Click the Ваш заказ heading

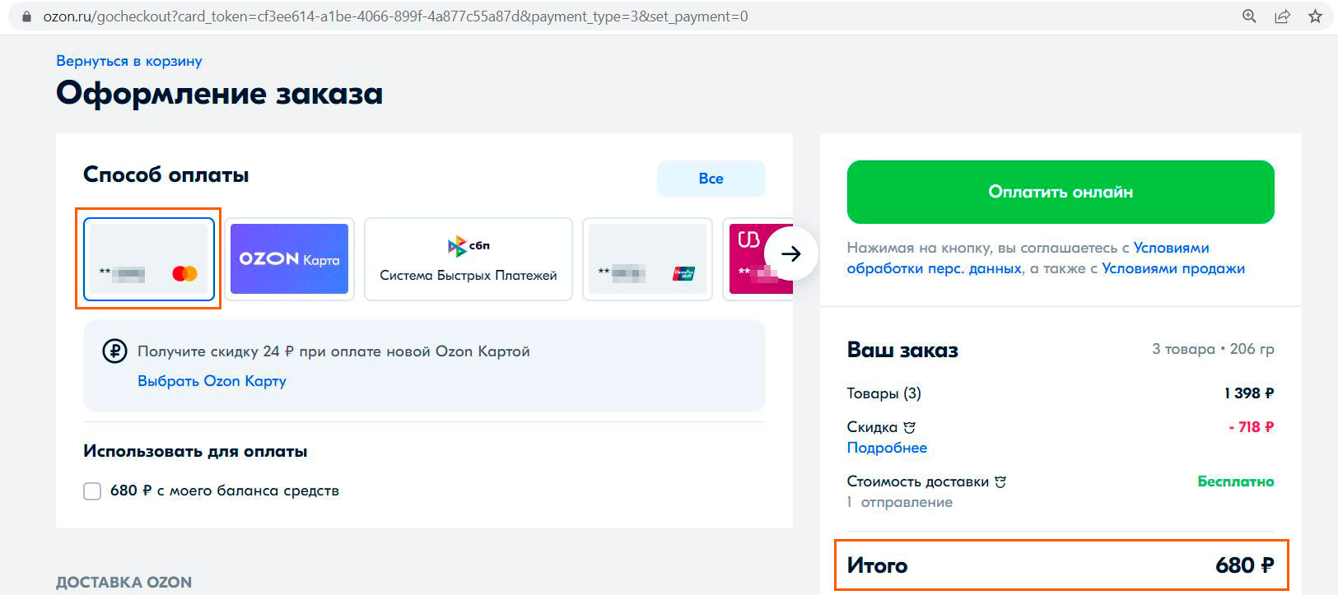coord(902,350)
